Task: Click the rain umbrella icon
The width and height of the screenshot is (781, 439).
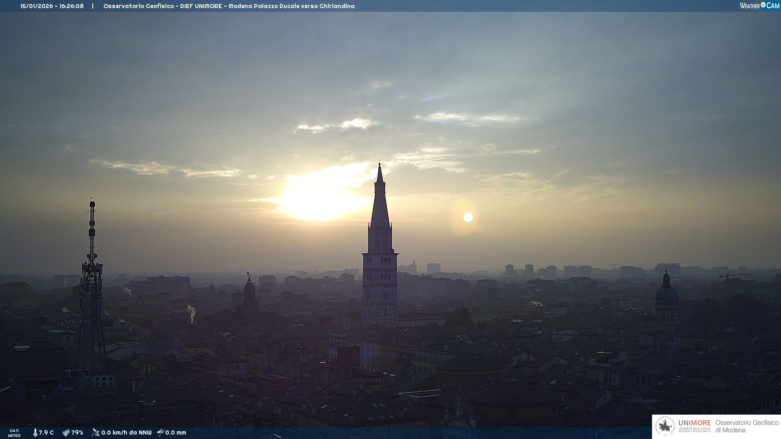Action: 160,432
